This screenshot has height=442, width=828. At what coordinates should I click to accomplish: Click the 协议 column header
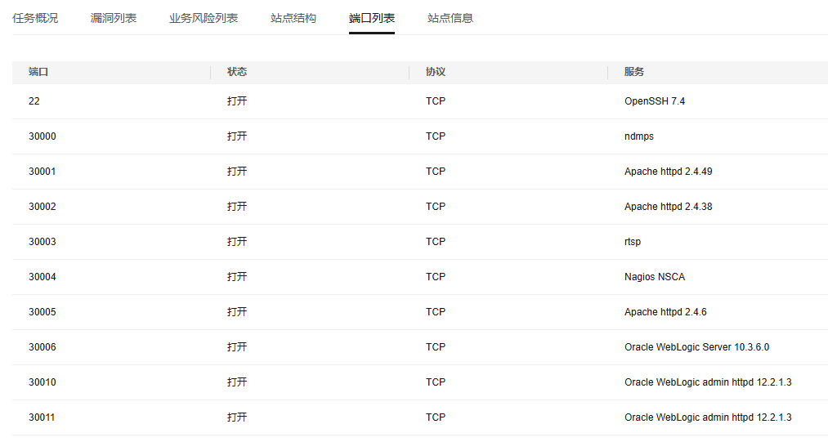pos(436,72)
